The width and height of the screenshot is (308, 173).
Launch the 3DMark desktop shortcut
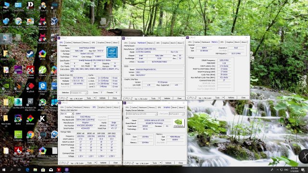(x=18, y=87)
